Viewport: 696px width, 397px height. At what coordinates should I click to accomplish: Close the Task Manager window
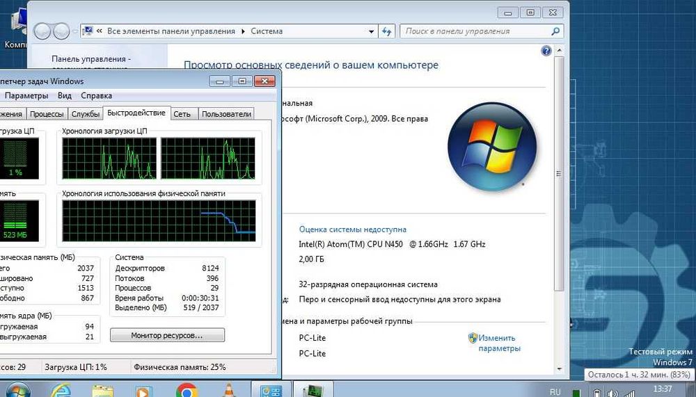(265, 81)
